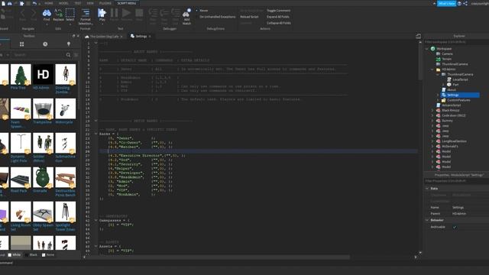Close the Settings script tab
Screen dimensions: 489x275
[x=150, y=37]
